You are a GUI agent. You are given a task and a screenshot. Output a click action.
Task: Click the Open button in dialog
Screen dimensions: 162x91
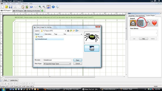click(78, 60)
